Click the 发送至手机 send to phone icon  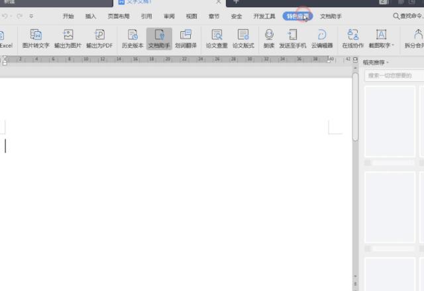pos(293,35)
